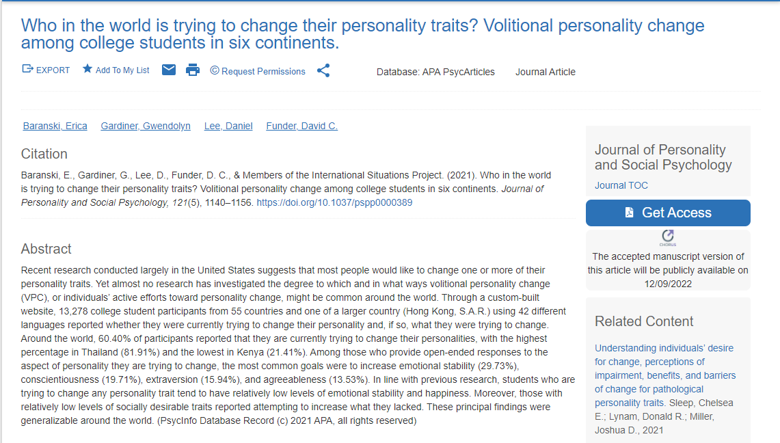This screenshot has width=780, height=443.
Task: Click the copyright icon beside Request Permissions
Action: [x=215, y=71]
